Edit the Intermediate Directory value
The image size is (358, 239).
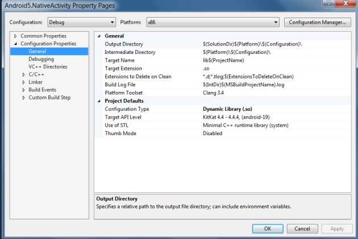276,52
